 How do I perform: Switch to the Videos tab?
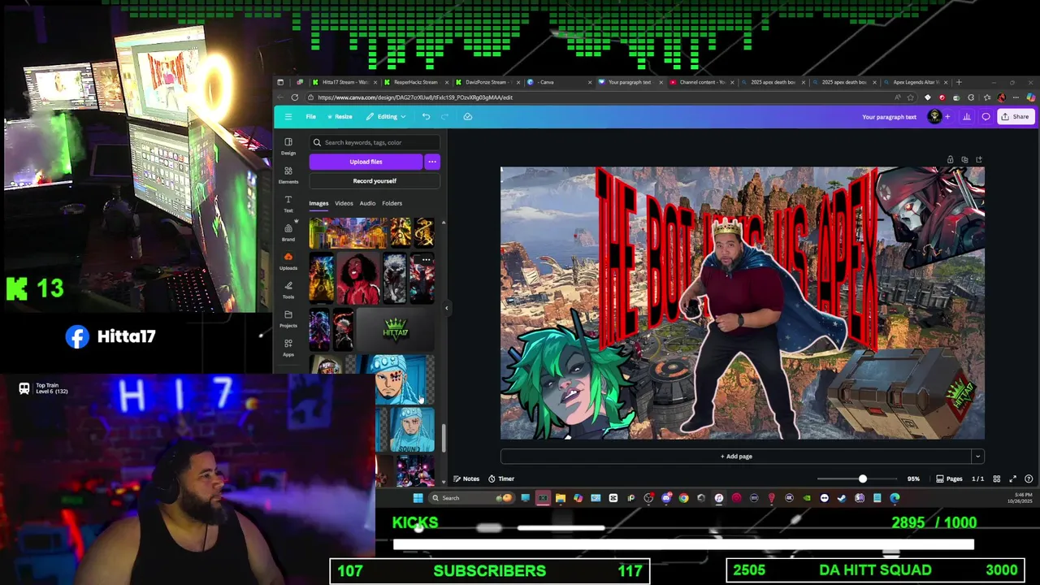(x=344, y=203)
